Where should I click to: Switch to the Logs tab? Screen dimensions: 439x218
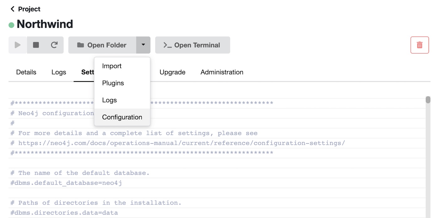tap(59, 72)
